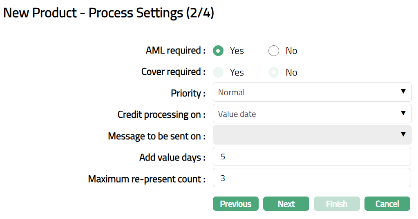The height and width of the screenshot is (219, 418).
Task: Click the "AML required" field label
Action: click(x=175, y=51)
